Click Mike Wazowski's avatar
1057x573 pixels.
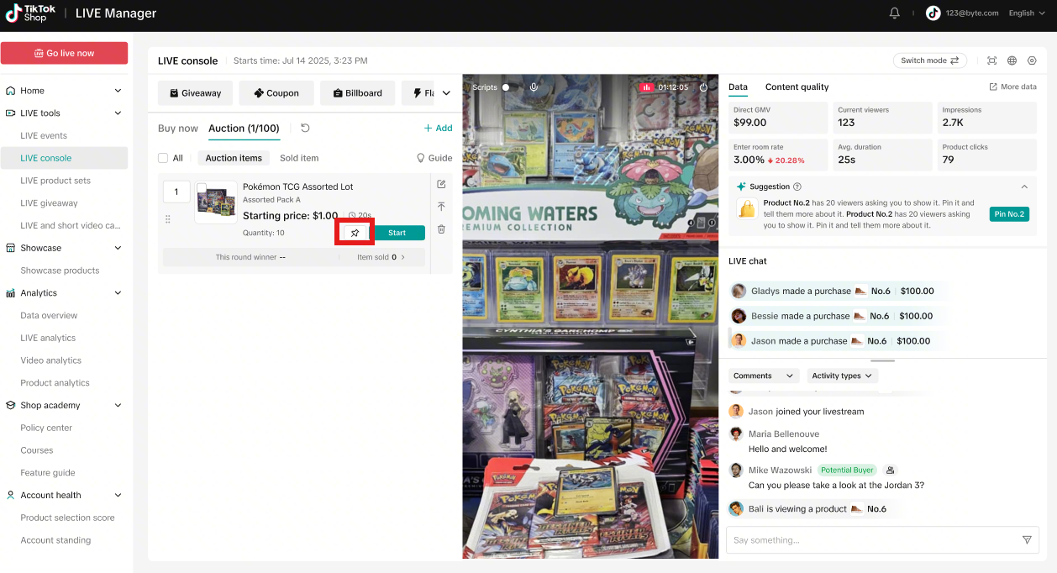coord(736,470)
